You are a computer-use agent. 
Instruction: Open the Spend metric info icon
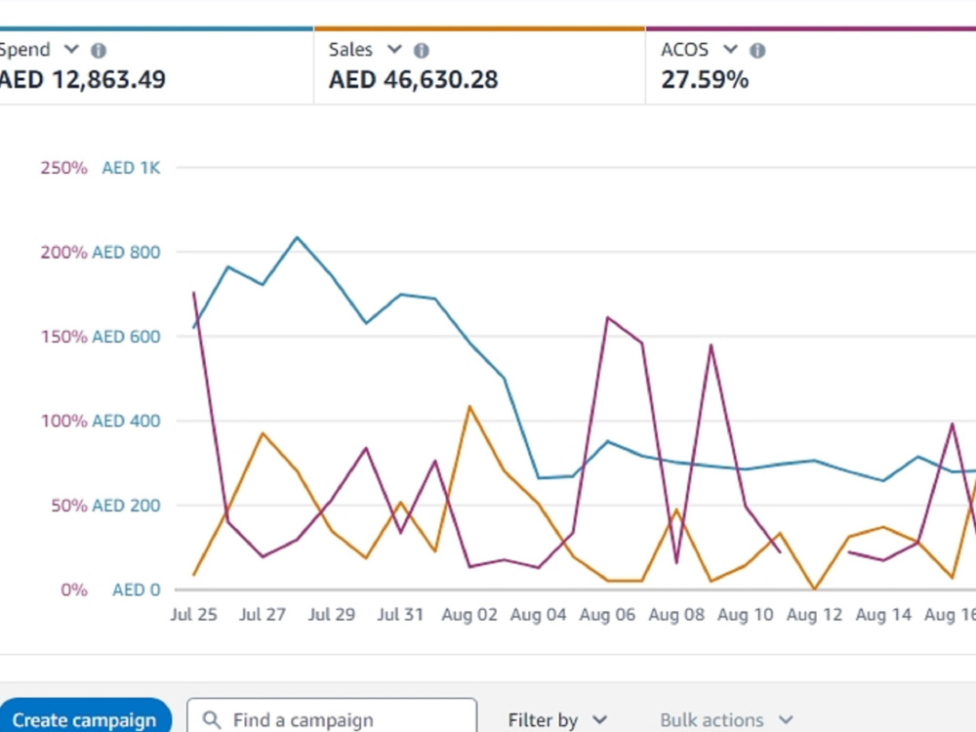[99, 51]
